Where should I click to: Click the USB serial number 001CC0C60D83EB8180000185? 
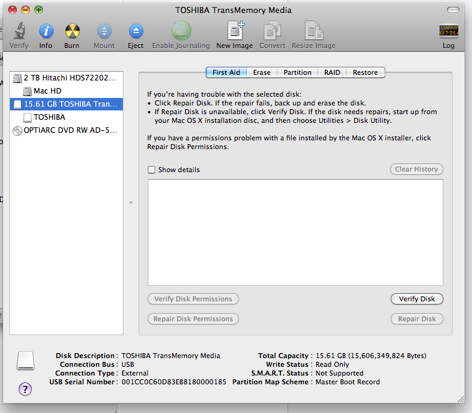174,382
